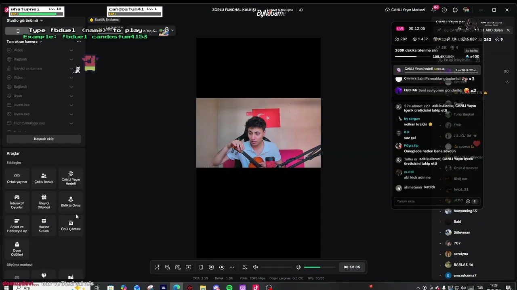Open the CANLI Yayın Hedefi tool
The image size is (517, 290).
[71, 178]
